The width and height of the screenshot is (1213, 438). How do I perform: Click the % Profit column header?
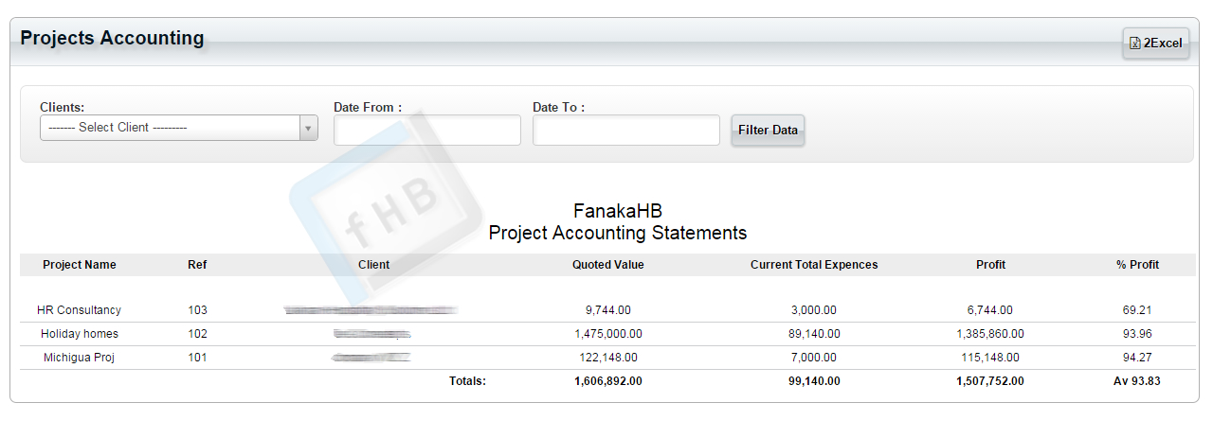pyautogui.click(x=1137, y=265)
